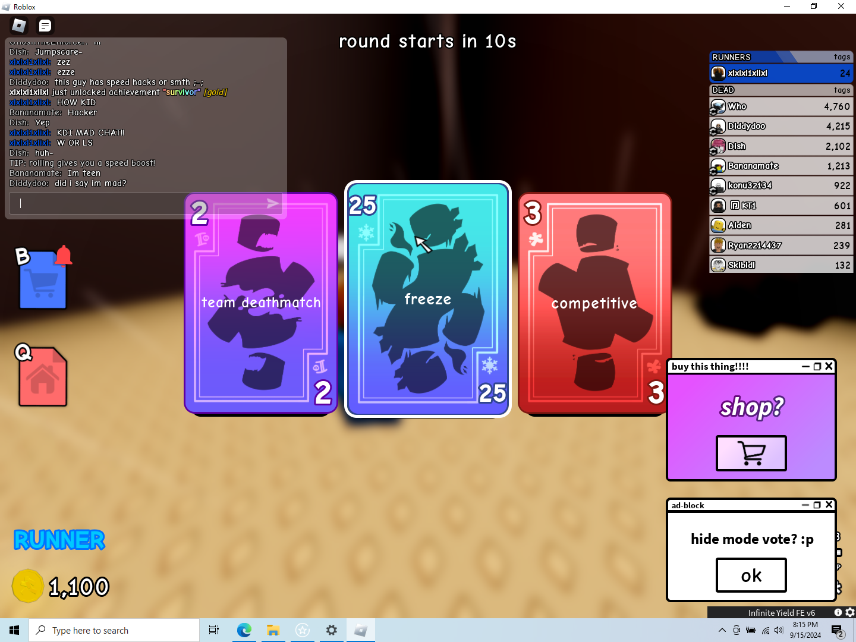
Task: Click the DEAD header in leaderboard
Action: (x=781, y=90)
